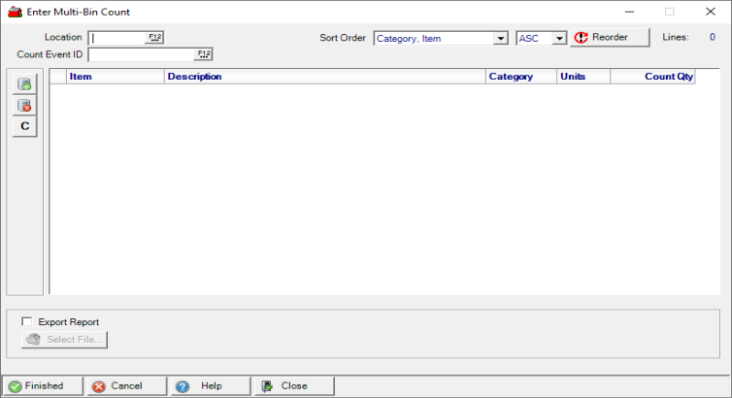
Task: Click the Item column header
Action: pyautogui.click(x=115, y=77)
